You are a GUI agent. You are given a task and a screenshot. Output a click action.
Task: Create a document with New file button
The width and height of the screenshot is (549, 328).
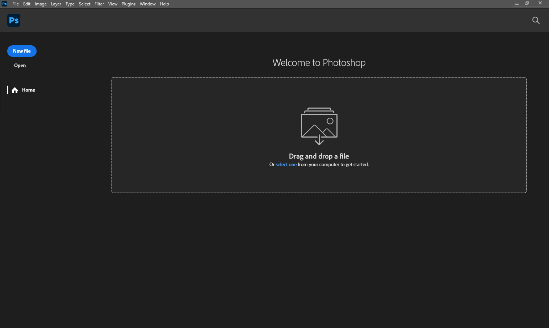coord(22,51)
